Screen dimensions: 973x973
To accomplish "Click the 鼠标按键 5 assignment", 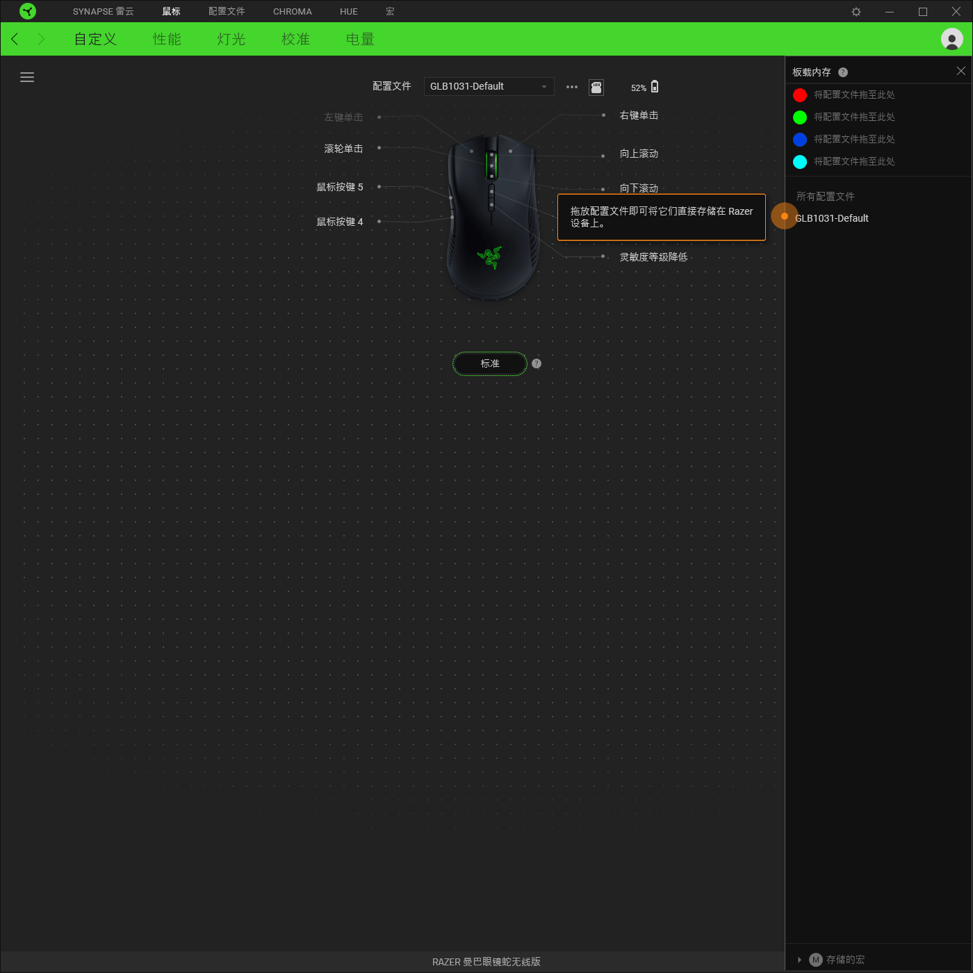I will pos(340,187).
